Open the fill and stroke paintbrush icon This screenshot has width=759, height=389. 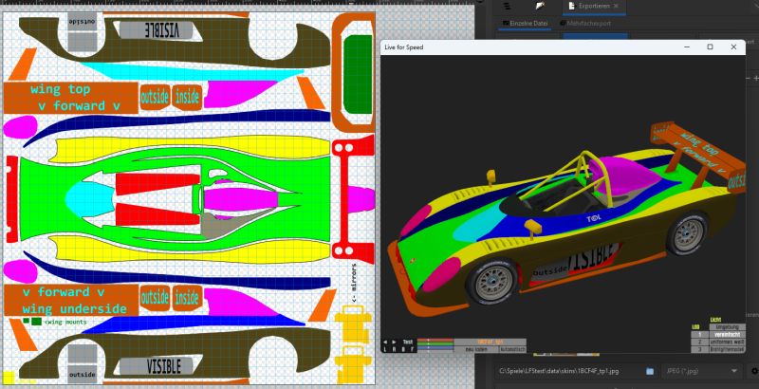point(541,7)
